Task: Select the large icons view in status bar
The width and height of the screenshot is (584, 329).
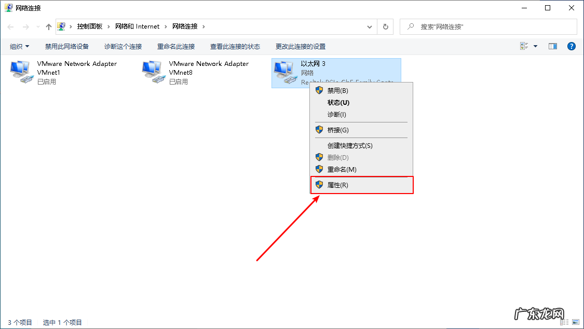Action: (575, 322)
